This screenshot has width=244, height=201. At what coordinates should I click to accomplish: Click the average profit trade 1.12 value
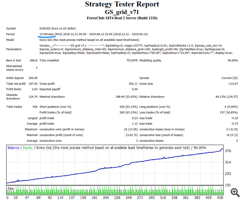tap(135, 124)
